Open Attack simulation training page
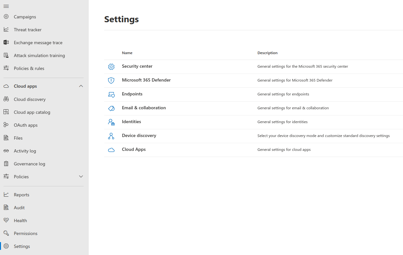The width and height of the screenshot is (403, 255). tap(39, 55)
